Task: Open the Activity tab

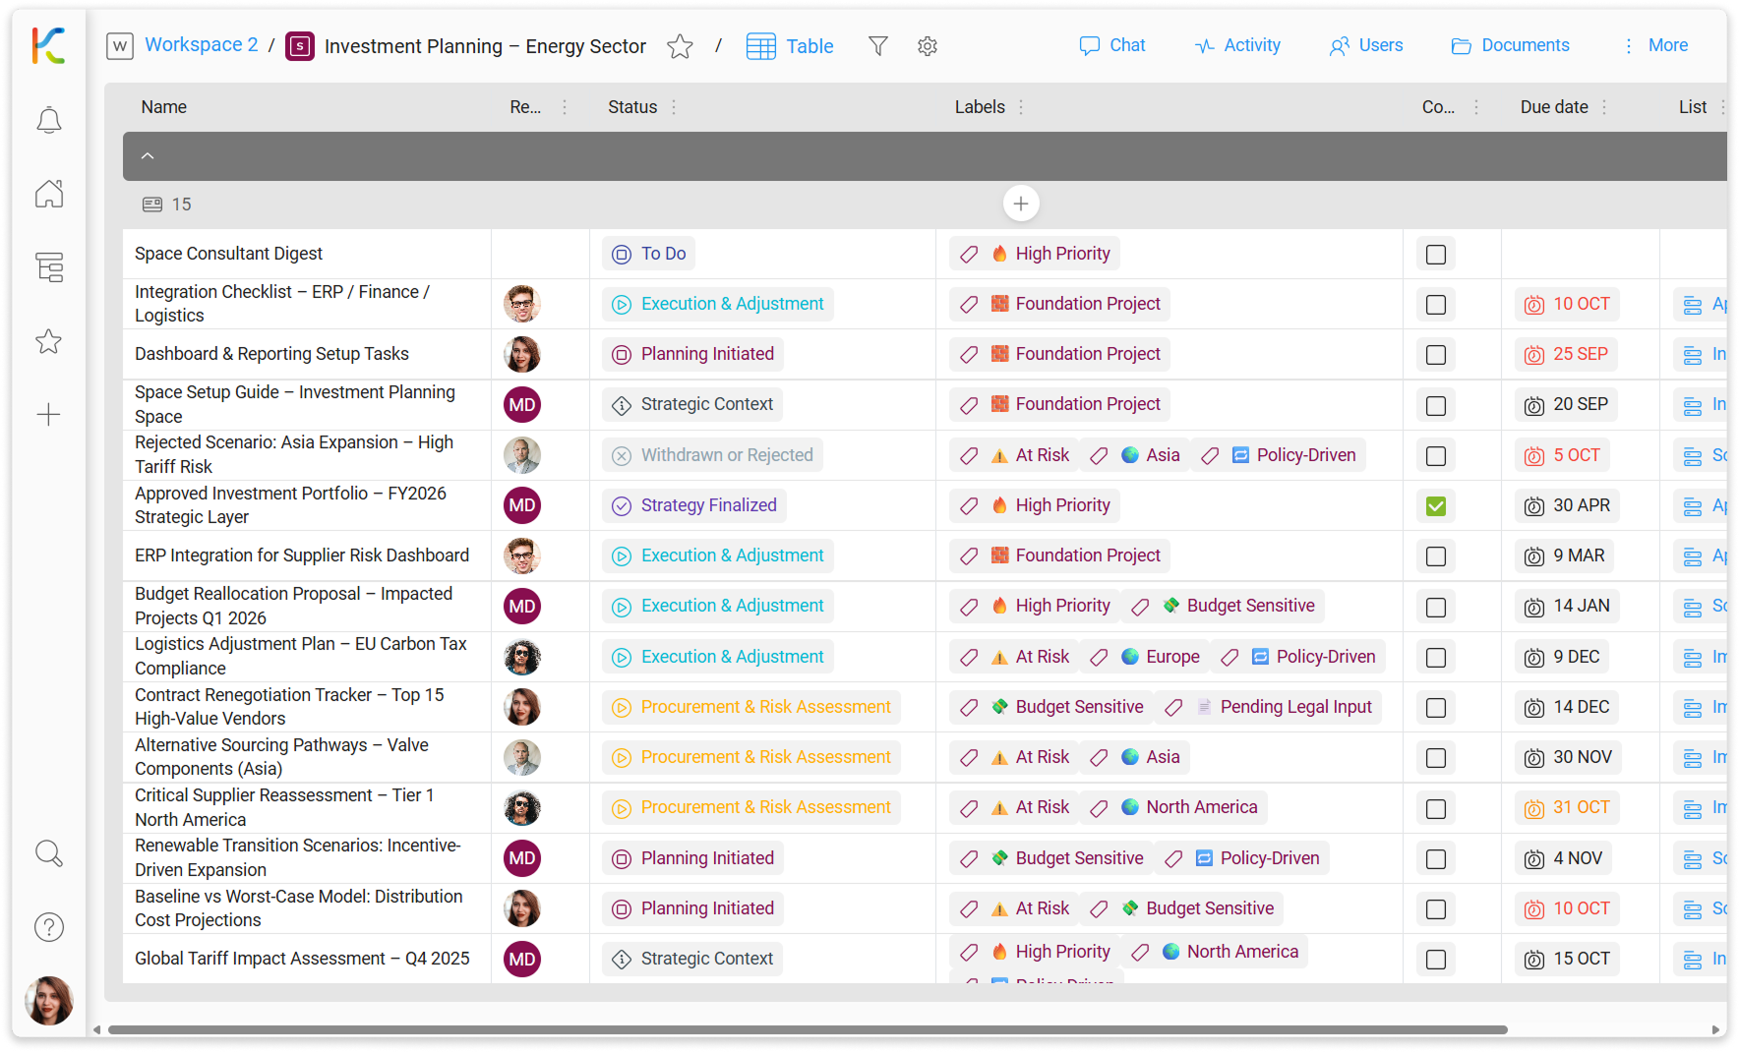Action: 1237,45
